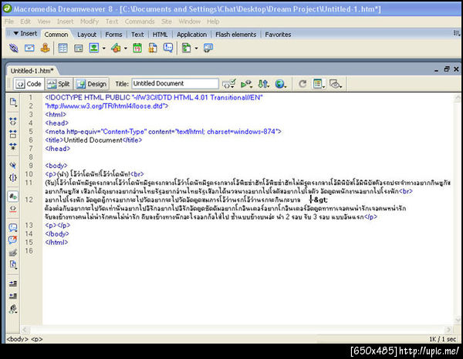463x359 pixels.
Task: Open the Insert menu
Action: pos(65,22)
